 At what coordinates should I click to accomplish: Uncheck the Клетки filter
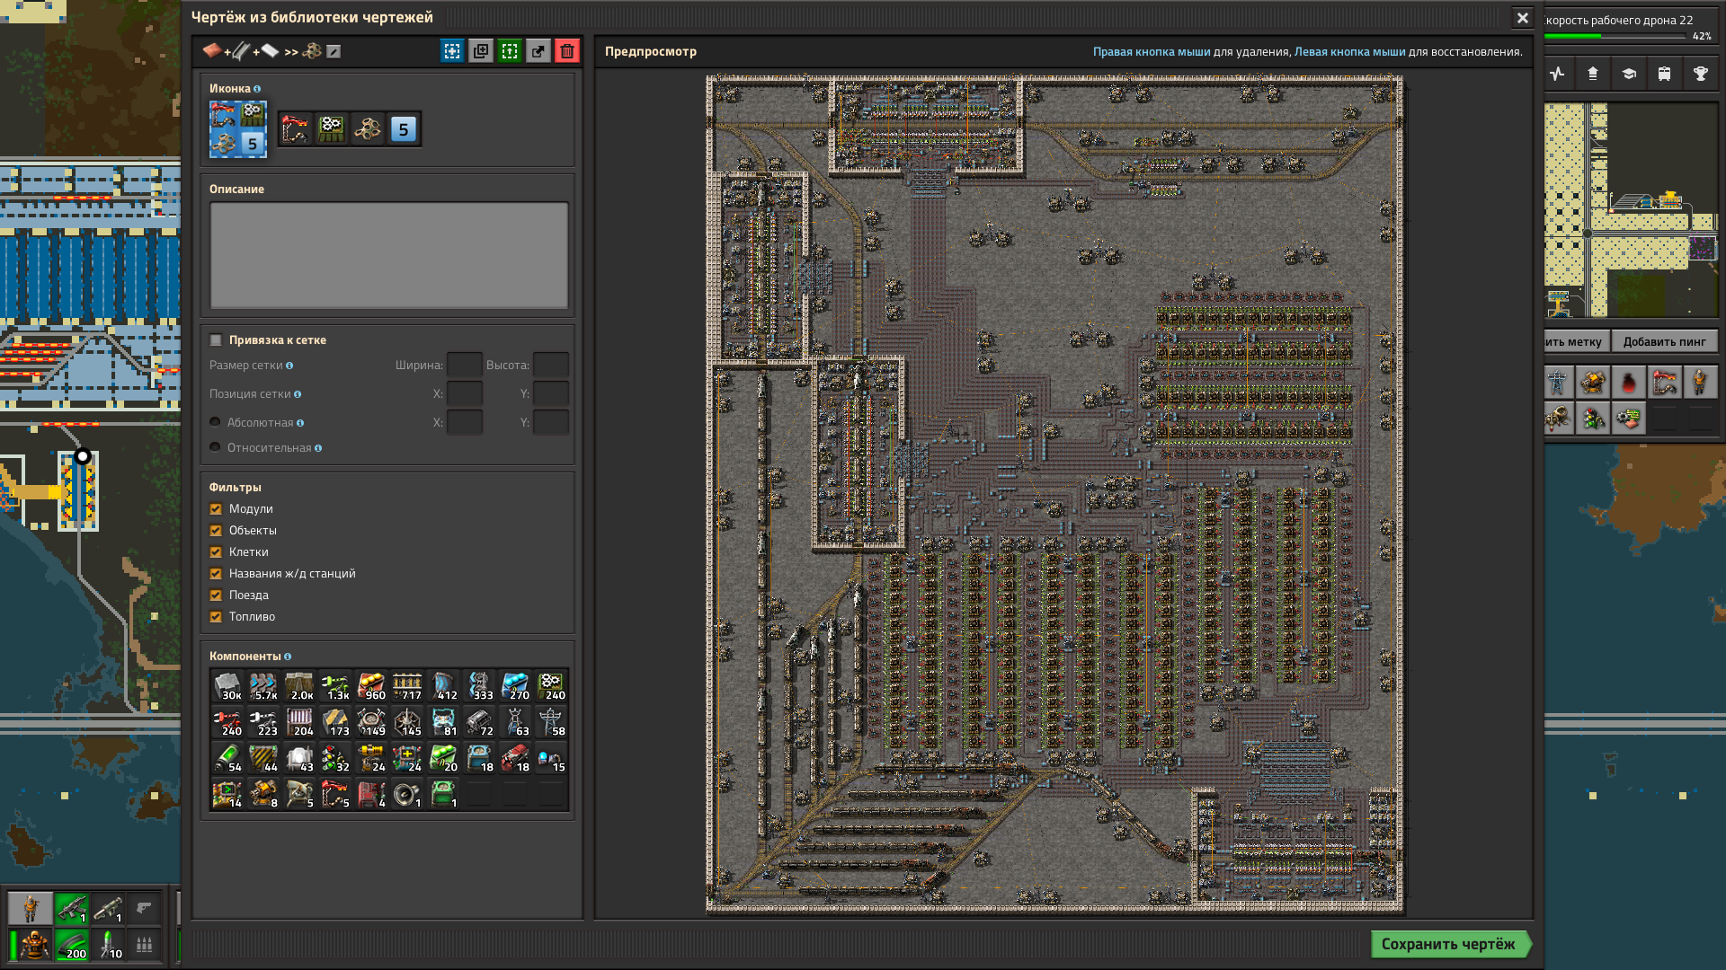216,552
